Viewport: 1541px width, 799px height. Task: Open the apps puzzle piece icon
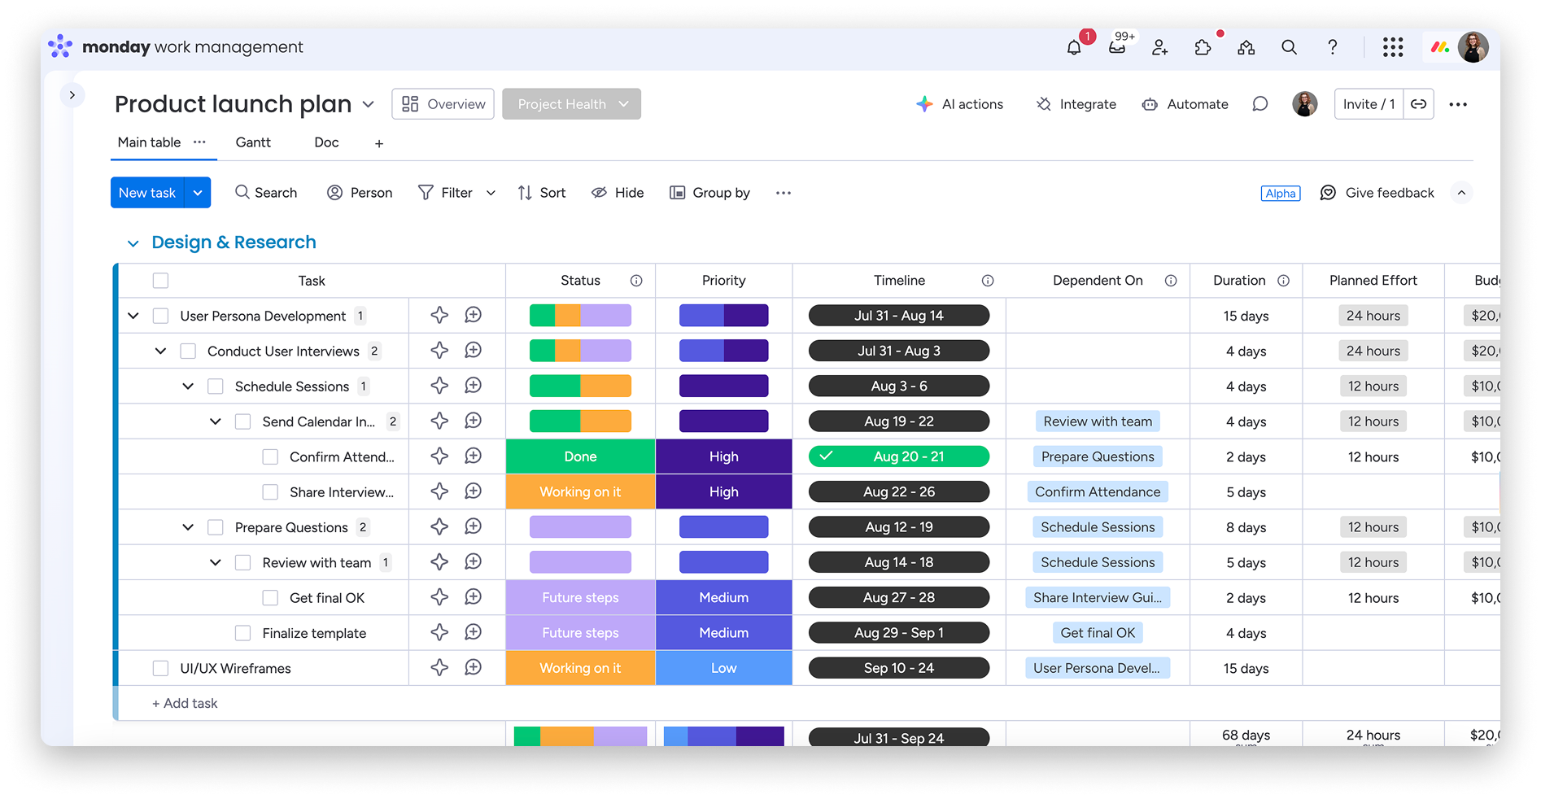1203,48
